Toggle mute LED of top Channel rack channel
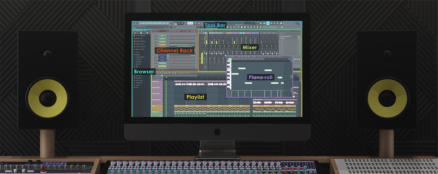This screenshot has width=438, height=174. [x=153, y=36]
